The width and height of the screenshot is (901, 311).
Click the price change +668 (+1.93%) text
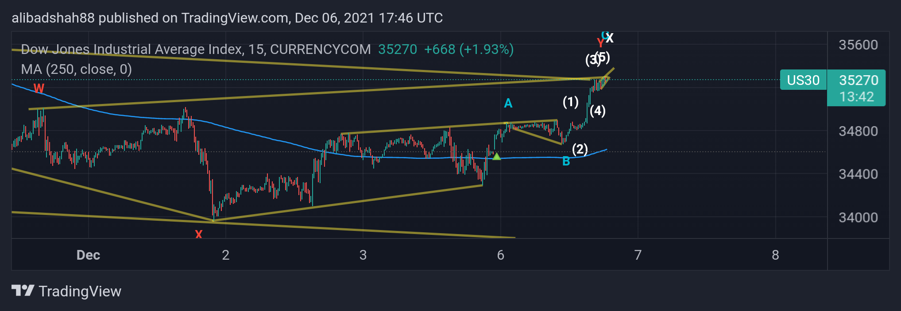[469, 49]
